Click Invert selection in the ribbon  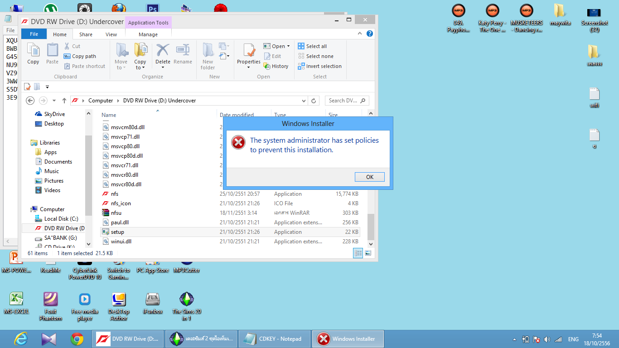[x=320, y=66]
